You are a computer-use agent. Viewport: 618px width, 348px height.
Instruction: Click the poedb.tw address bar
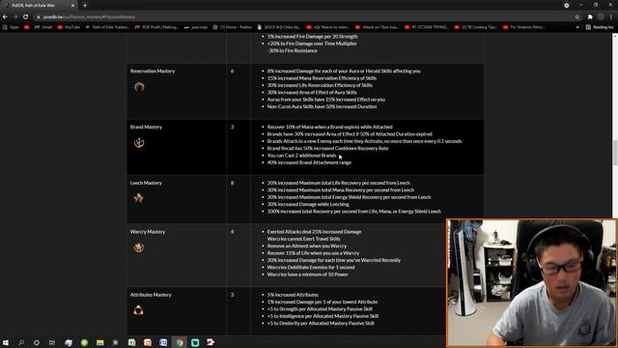click(x=303, y=17)
